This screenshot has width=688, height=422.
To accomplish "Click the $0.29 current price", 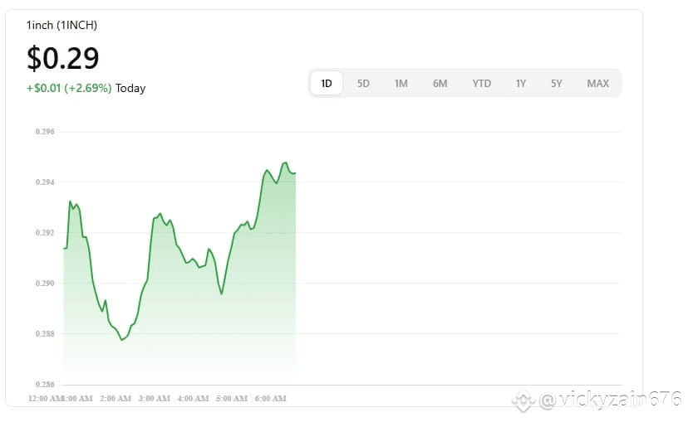I will pyautogui.click(x=63, y=58).
